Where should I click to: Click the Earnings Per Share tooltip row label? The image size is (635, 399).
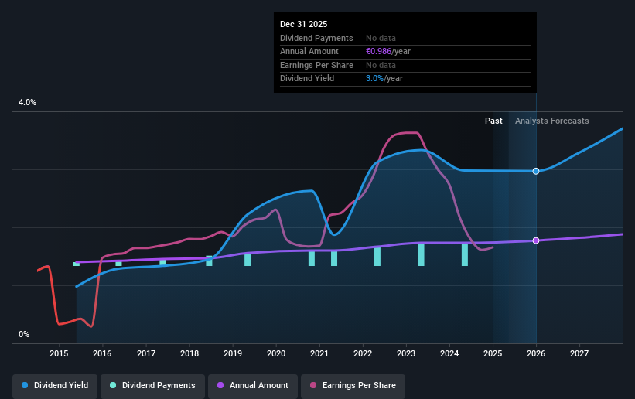316,65
